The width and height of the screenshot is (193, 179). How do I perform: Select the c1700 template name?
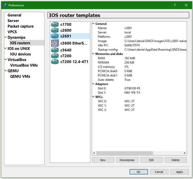tap(66, 24)
